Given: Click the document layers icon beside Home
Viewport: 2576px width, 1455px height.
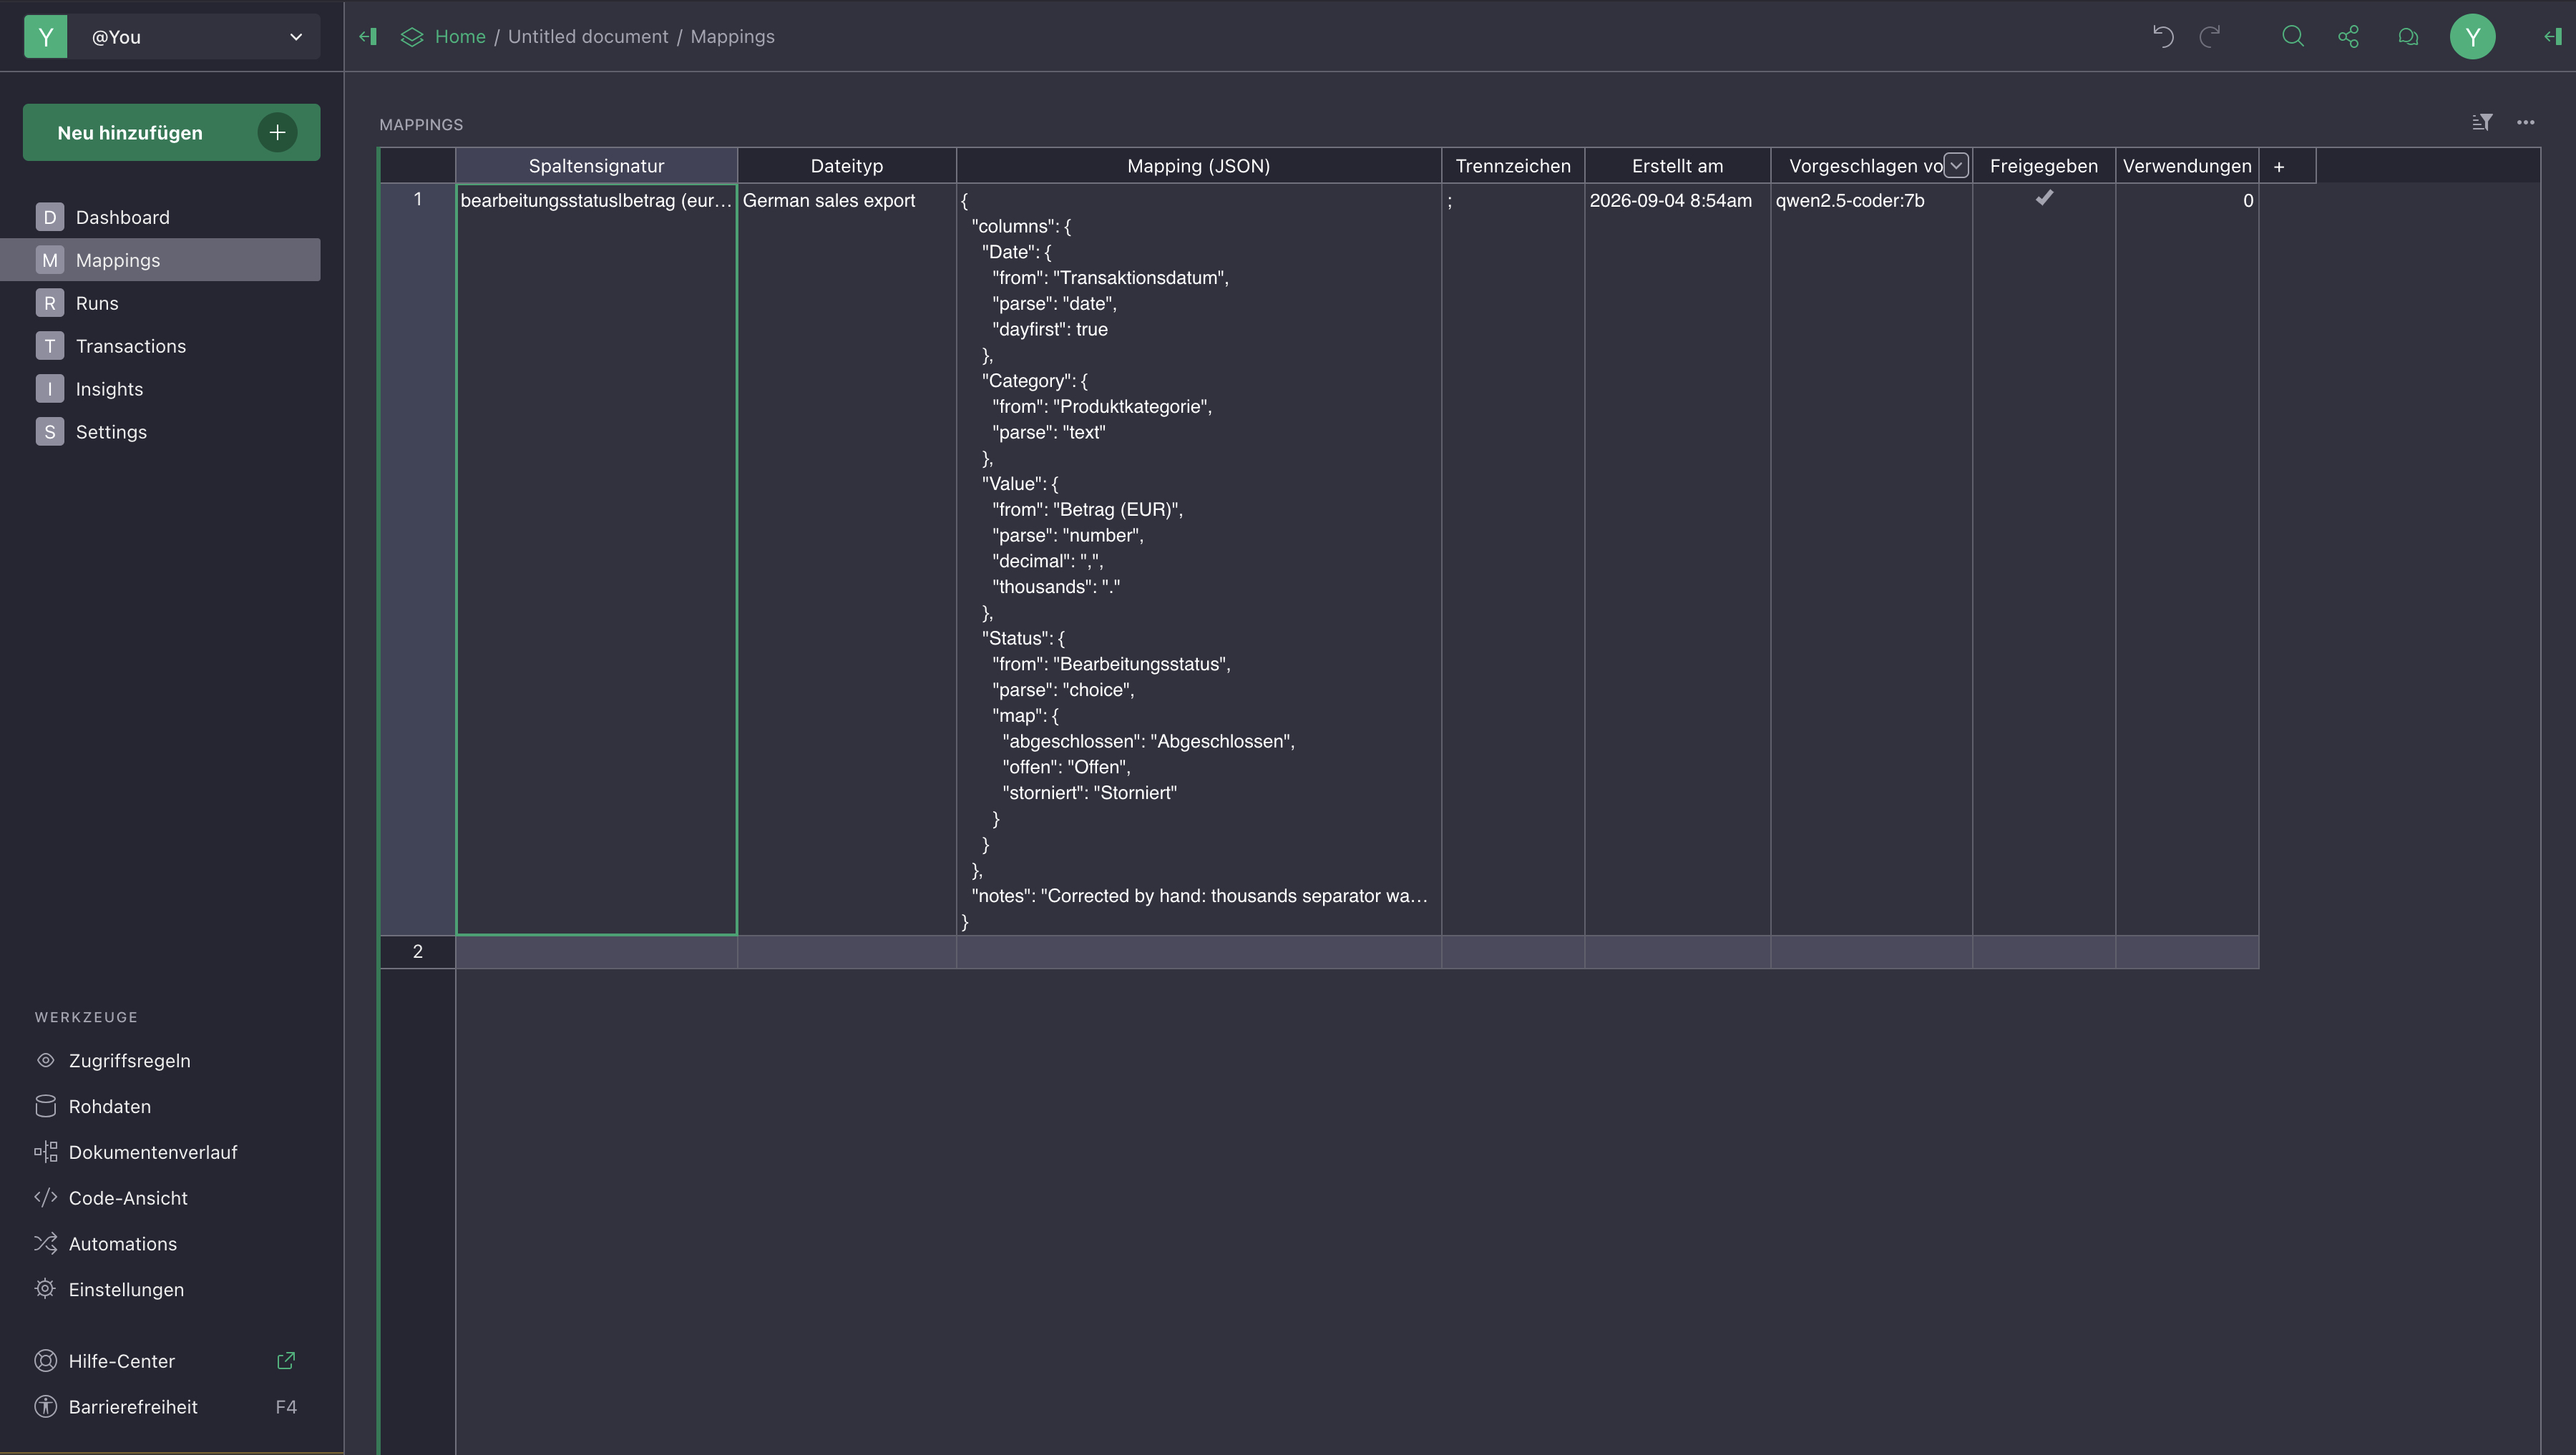Looking at the screenshot, I should point(412,37).
